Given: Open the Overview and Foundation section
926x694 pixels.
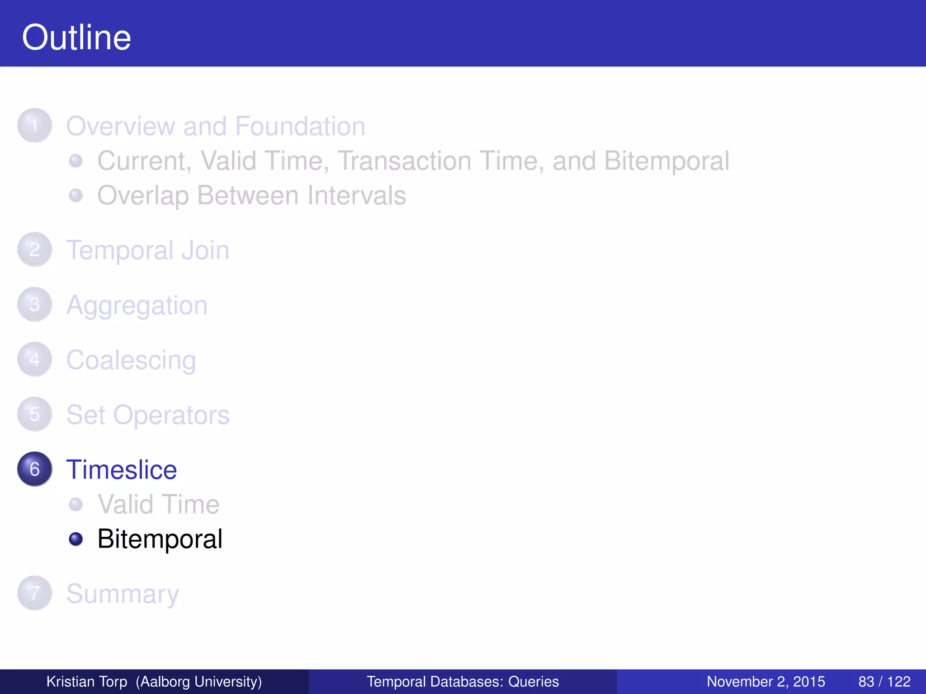Looking at the screenshot, I should (216, 126).
